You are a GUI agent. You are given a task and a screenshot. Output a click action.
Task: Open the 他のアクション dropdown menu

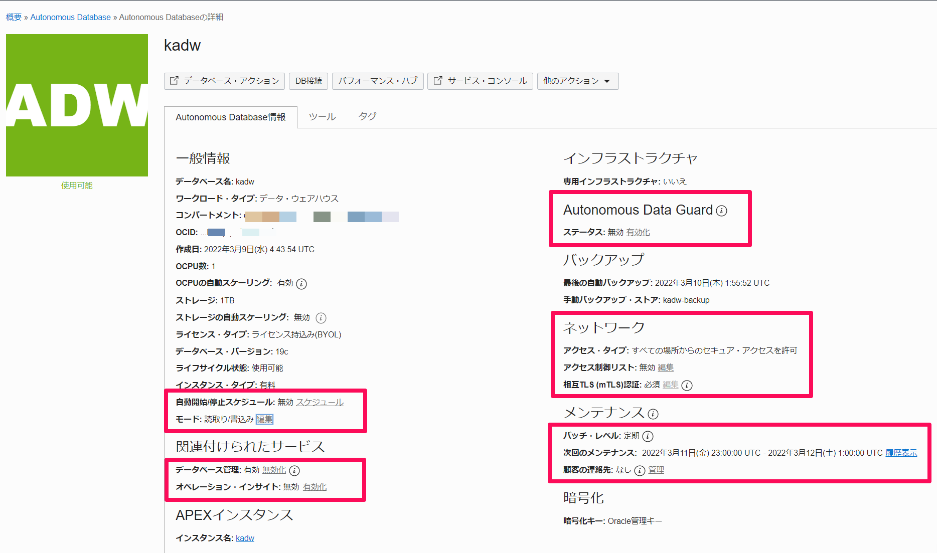(x=577, y=81)
